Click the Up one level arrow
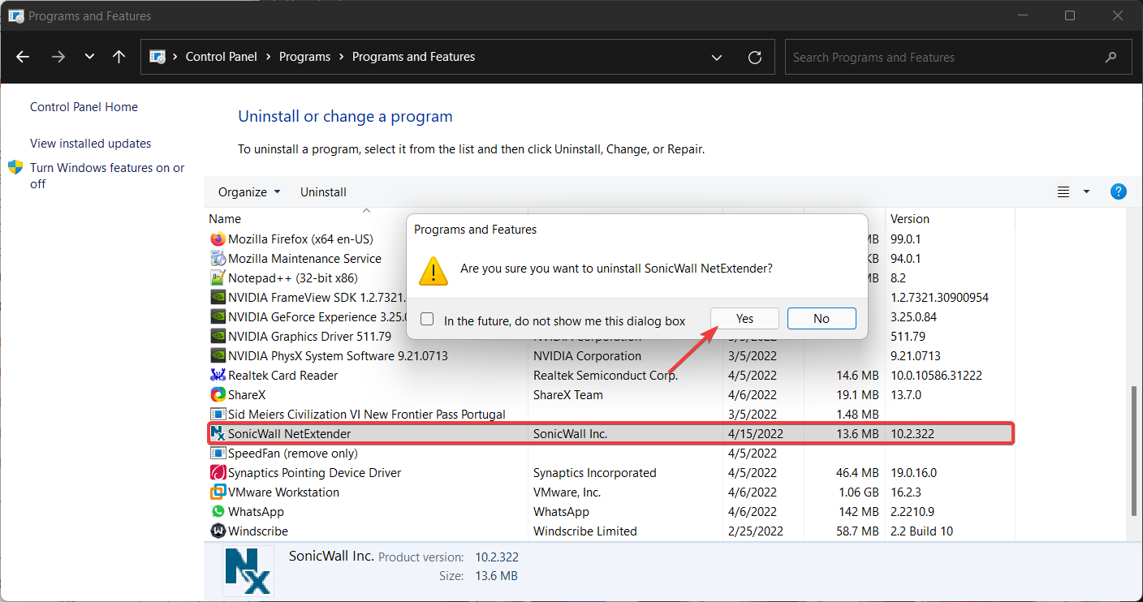This screenshot has width=1143, height=602. point(119,57)
